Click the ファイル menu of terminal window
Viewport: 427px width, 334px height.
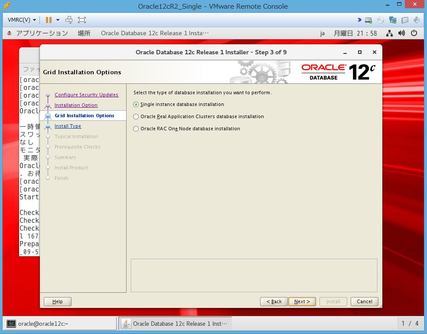31,69
